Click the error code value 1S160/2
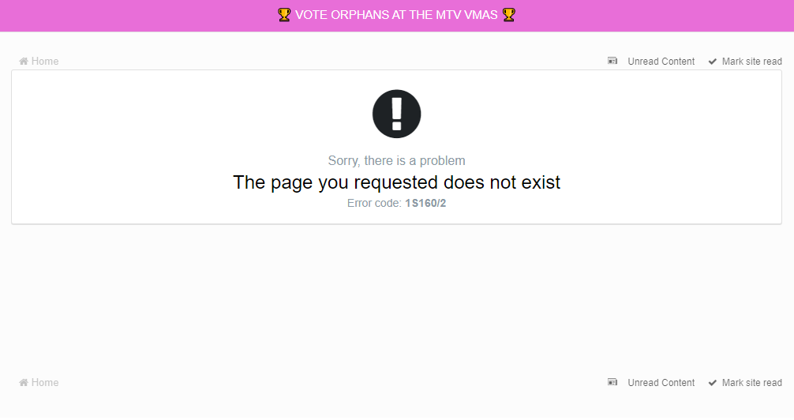This screenshot has width=794, height=420. coord(425,203)
